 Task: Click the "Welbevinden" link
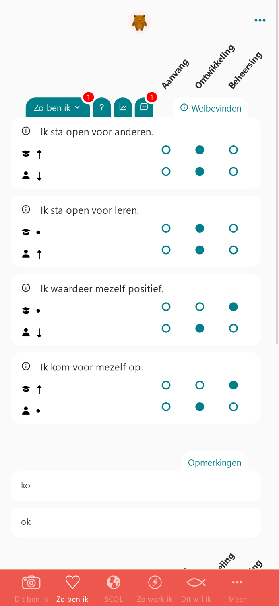217,108
